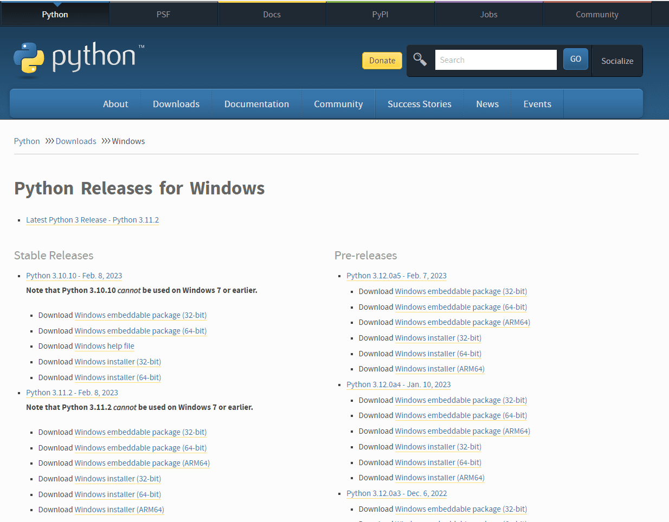Open Latest Python 3 Release - Python 3.11.2
The width and height of the screenshot is (669, 522).
click(x=92, y=220)
